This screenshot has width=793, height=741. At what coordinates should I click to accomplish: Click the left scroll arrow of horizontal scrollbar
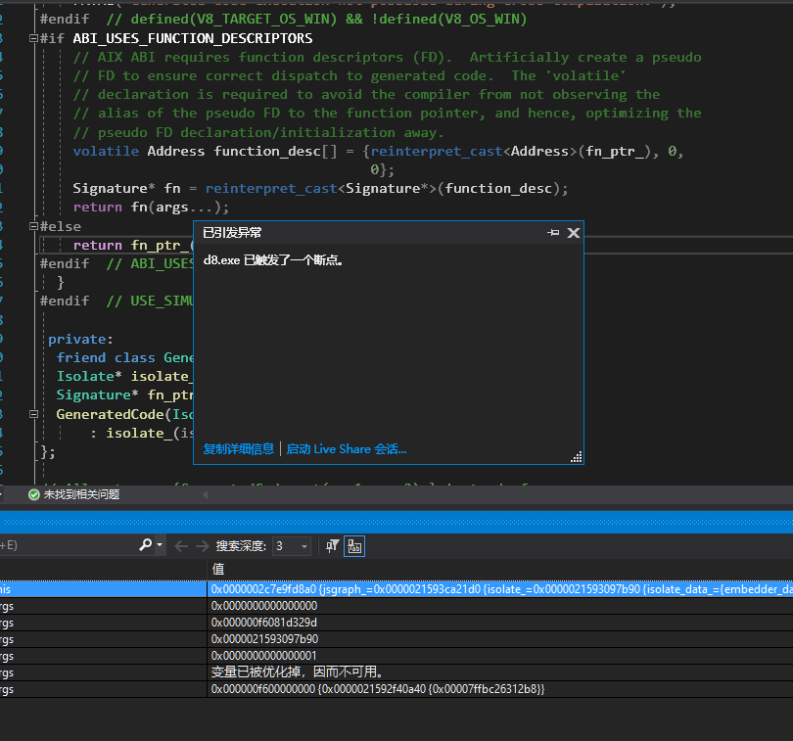206,494
